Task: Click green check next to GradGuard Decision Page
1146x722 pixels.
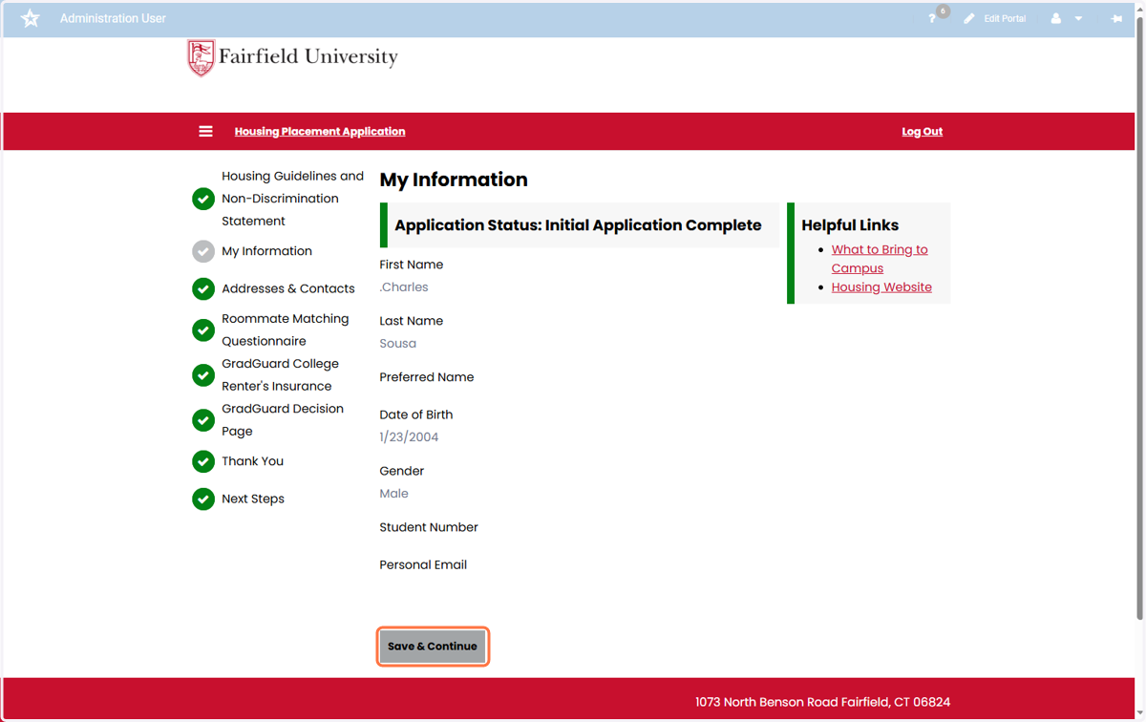Action: point(203,419)
